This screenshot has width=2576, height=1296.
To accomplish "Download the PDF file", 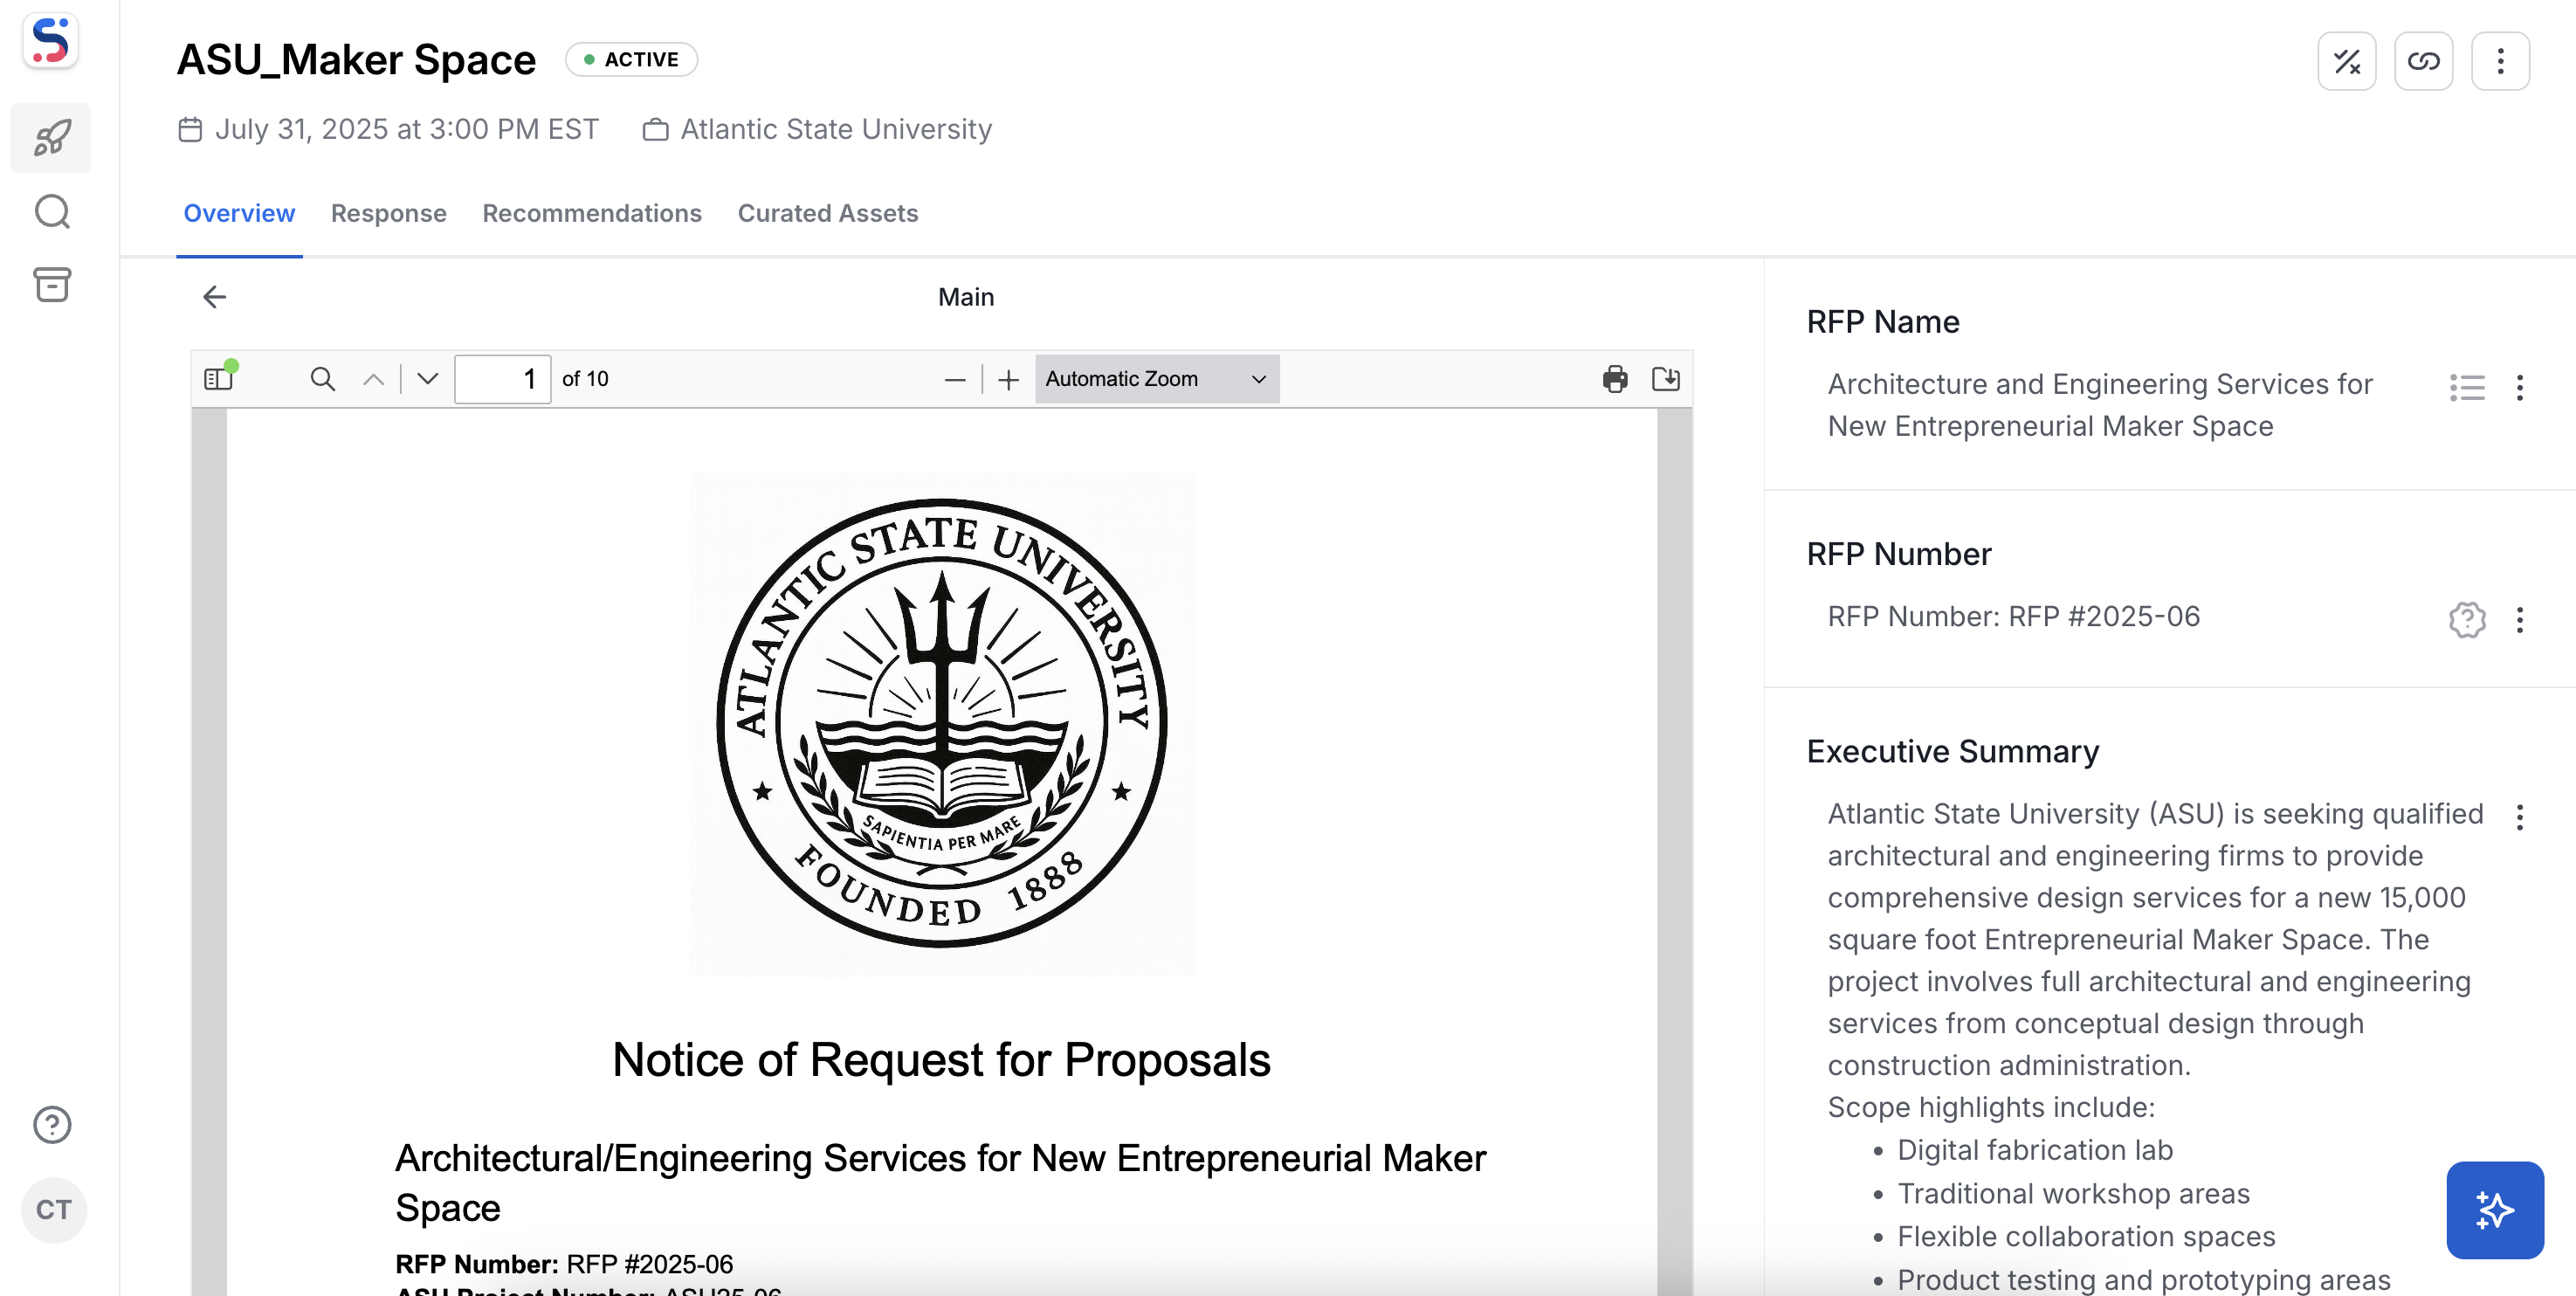I will pos(1665,379).
